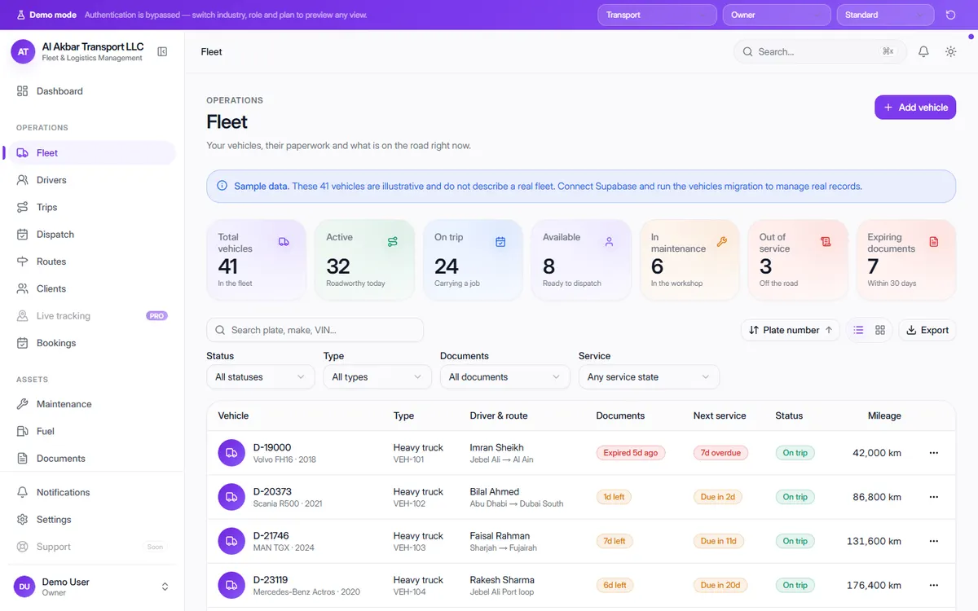Screen dimensions: 978x611
Task: Click icon on Out of service card
Action: [x=826, y=242]
